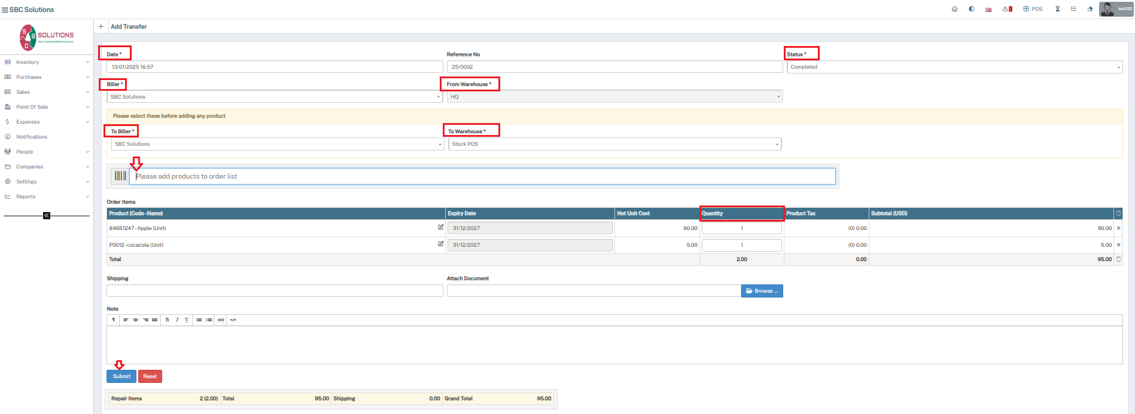This screenshot has height=414, width=1135.
Task: Collapse the sidebar using double-chevron handle
Action: (x=47, y=216)
